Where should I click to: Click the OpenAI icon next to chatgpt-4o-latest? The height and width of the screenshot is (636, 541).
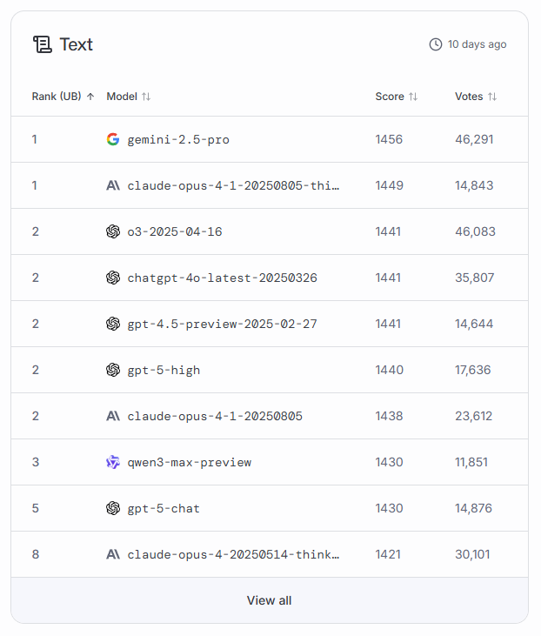(113, 278)
